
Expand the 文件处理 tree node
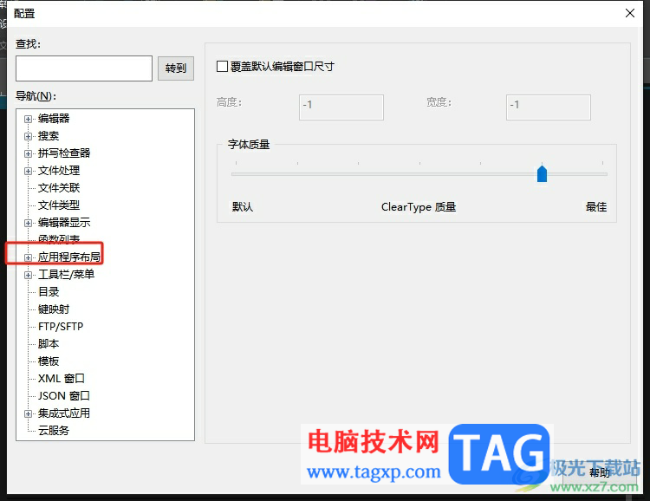pyautogui.click(x=29, y=171)
